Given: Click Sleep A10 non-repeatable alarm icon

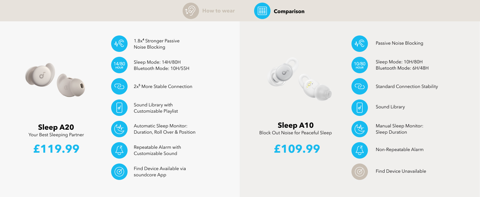Looking at the screenshot, I should coord(360,150).
